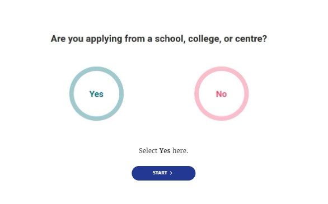Click the 'Are you applying' heading text
Screen dimensions: 328x204
(159, 39)
